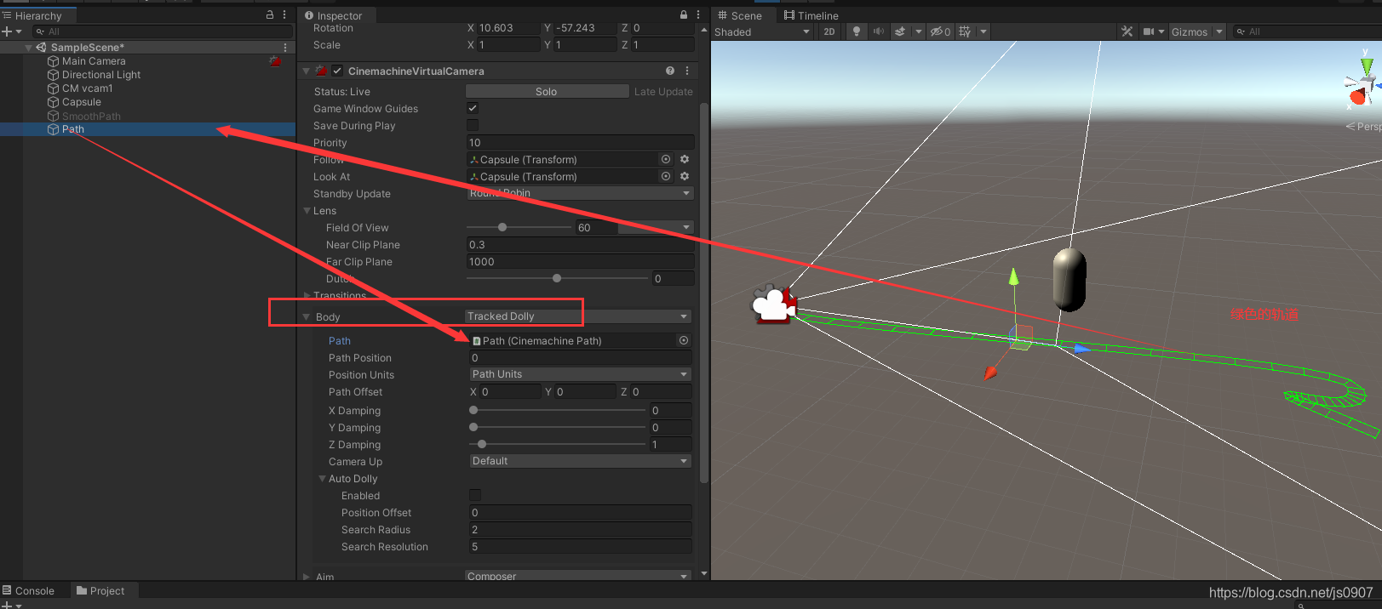The image size is (1382, 609).
Task: Collapse the Lens section foldout
Action: (x=307, y=210)
